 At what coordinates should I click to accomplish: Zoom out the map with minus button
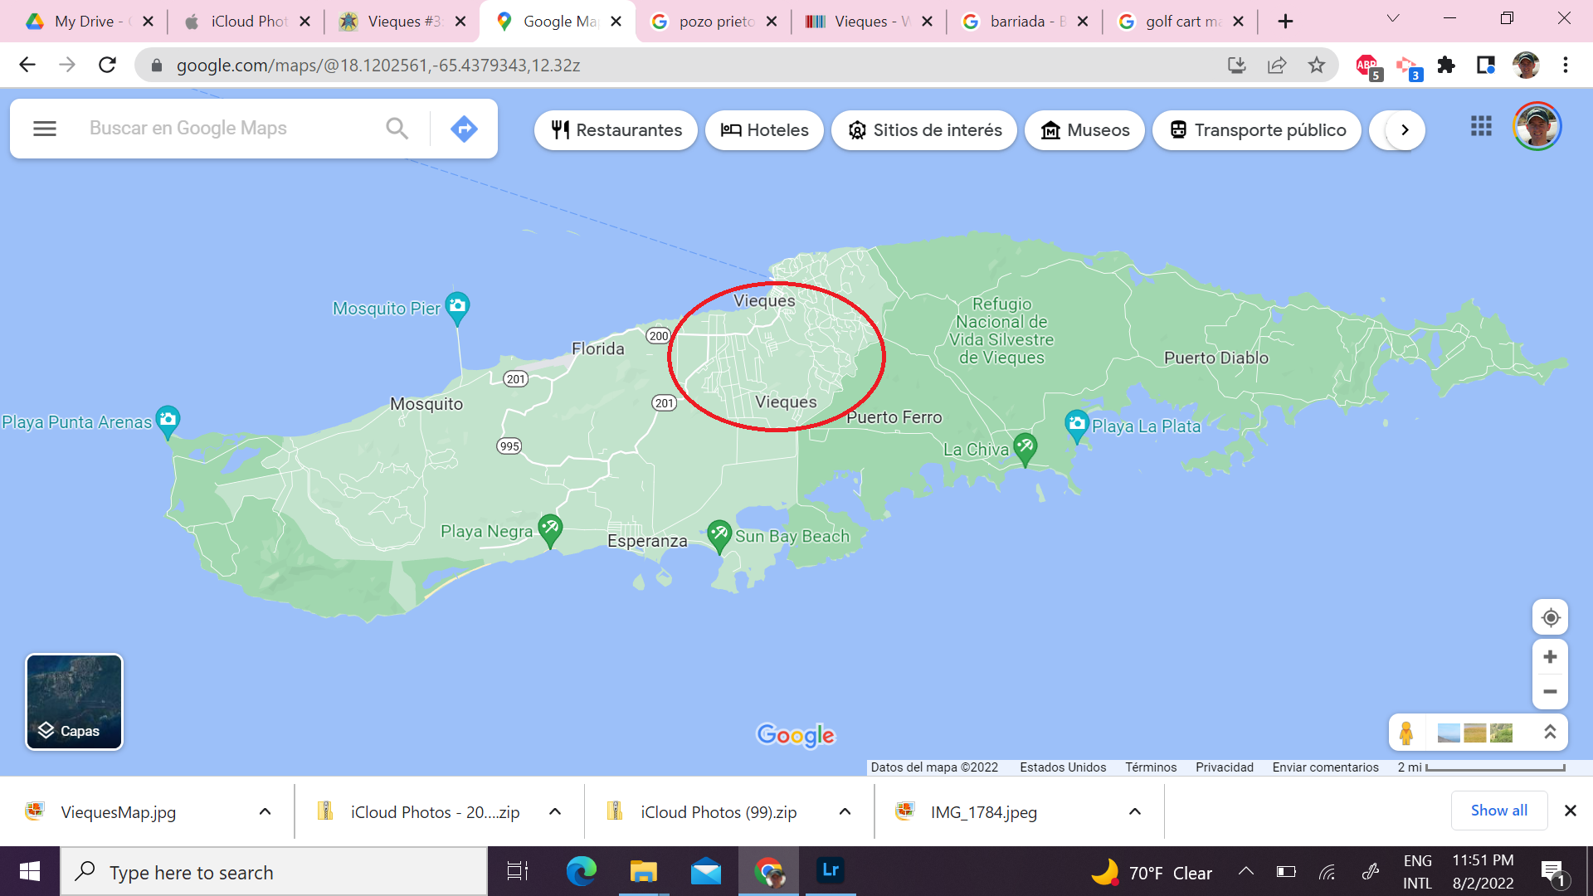(1550, 692)
